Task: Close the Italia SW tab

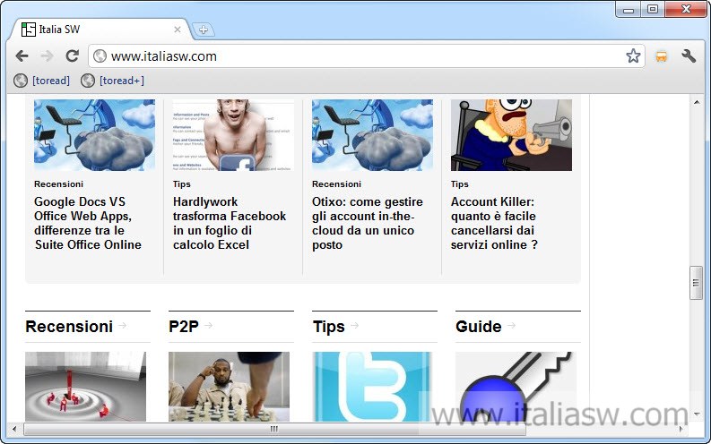Action: (178, 30)
